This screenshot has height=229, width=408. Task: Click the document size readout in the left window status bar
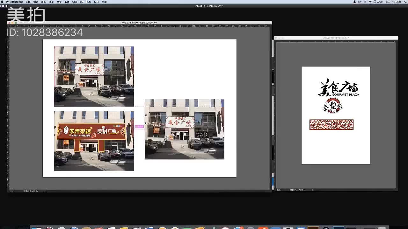click(x=31, y=191)
